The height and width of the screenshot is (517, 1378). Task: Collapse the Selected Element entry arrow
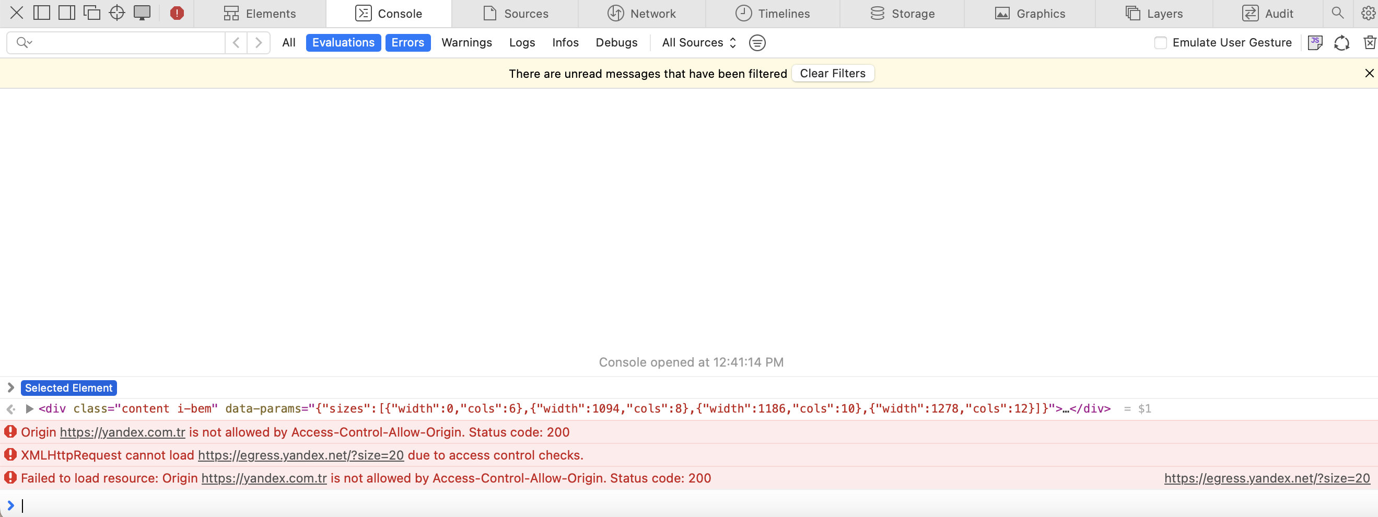10,387
